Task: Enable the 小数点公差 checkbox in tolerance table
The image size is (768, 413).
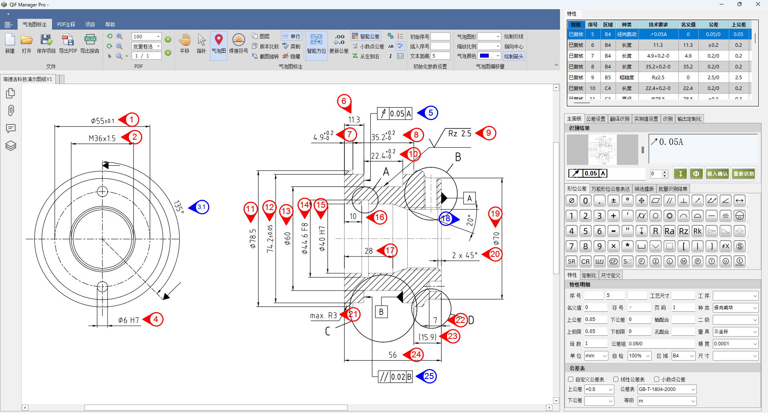Action: (x=656, y=379)
